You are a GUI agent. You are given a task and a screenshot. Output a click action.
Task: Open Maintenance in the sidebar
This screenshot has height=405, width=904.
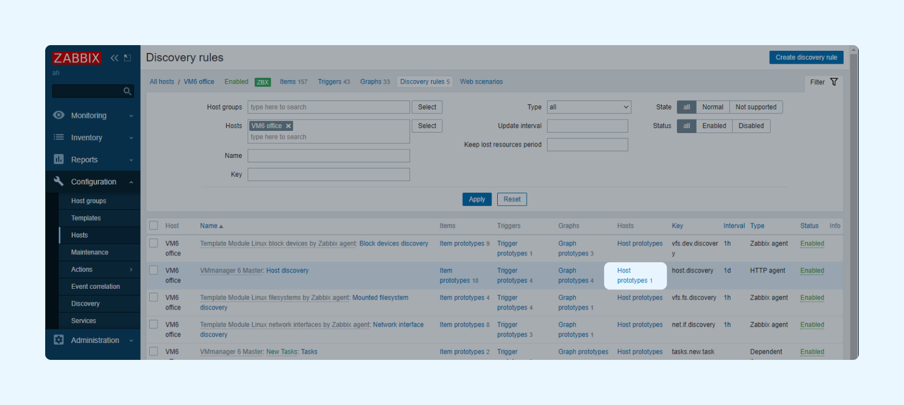(x=90, y=252)
